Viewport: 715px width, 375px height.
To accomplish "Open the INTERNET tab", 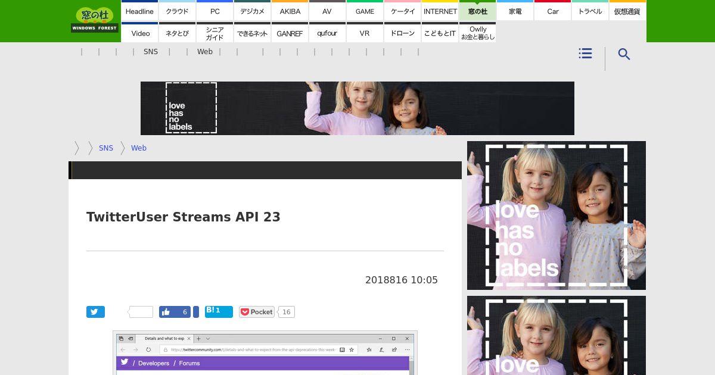I will 440,11.
